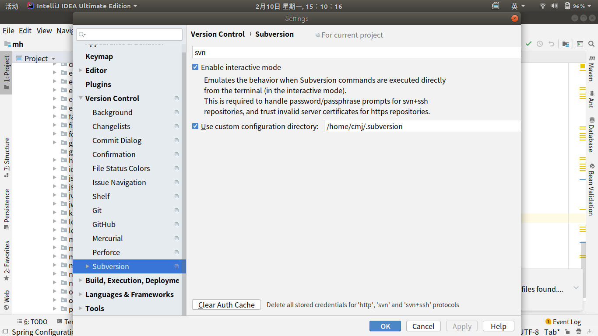This screenshot has width=598, height=336.
Task: Click the revert arrow icon in IDE toolbar
Action: (x=552, y=44)
